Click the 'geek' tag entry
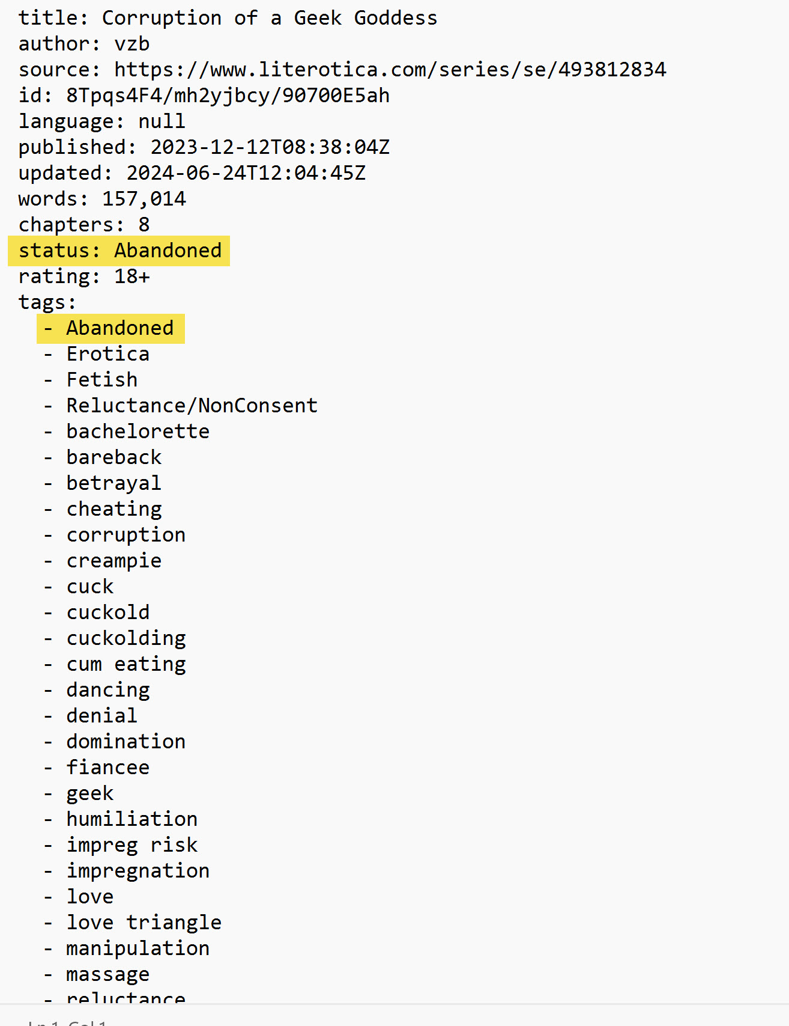 click(x=90, y=793)
